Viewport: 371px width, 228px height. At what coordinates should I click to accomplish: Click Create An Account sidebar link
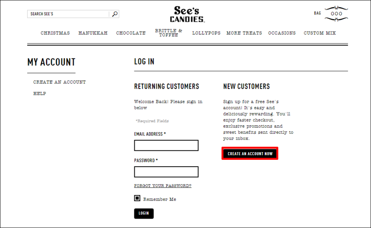(x=59, y=82)
